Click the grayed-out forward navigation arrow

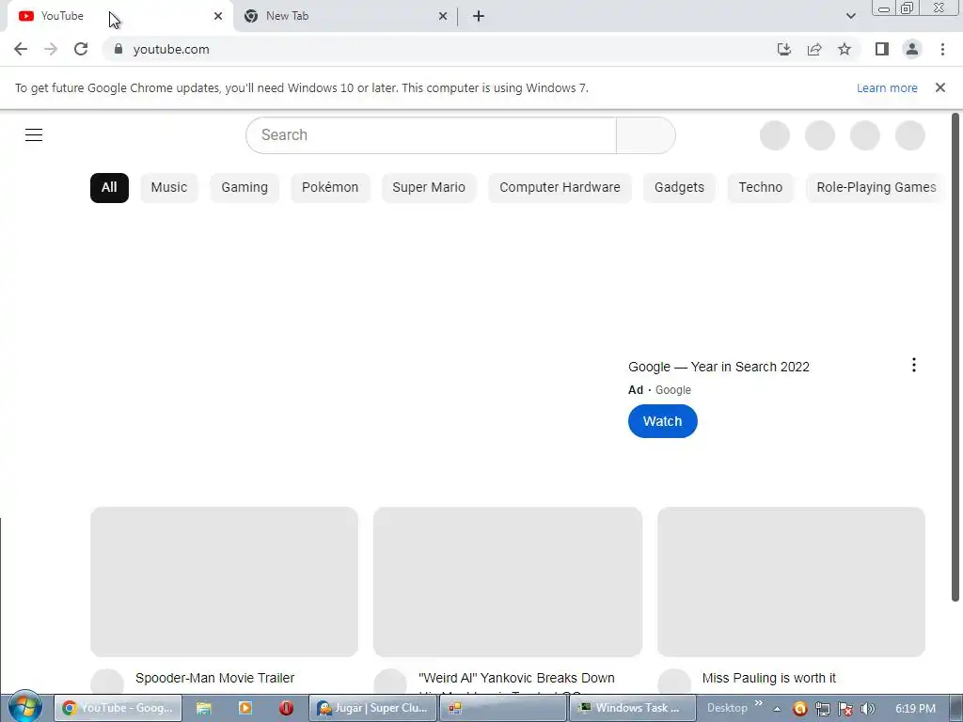51,49
